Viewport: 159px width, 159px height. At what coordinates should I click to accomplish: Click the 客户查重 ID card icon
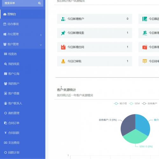pyautogui.click(x=5, y=93)
